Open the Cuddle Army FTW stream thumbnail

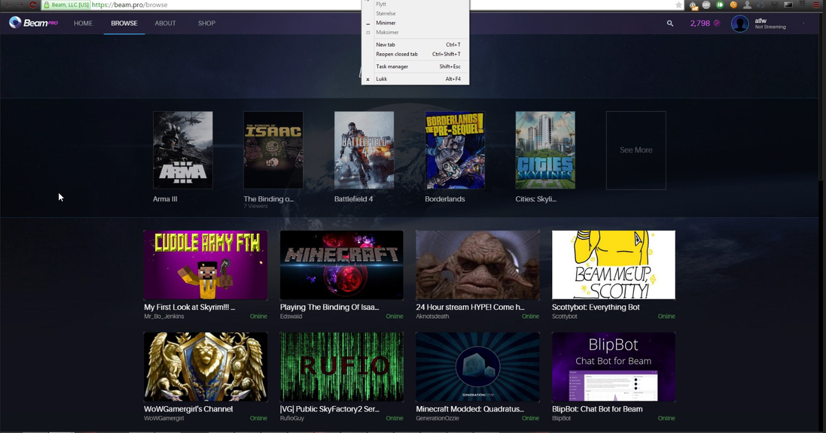(x=205, y=265)
